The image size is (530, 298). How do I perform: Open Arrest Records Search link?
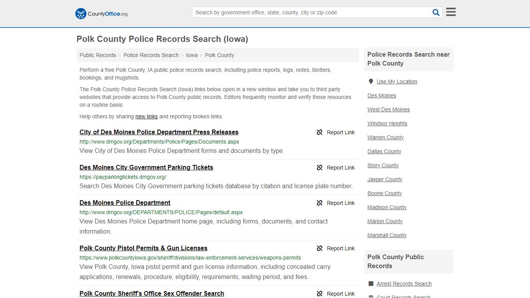pos(404,284)
